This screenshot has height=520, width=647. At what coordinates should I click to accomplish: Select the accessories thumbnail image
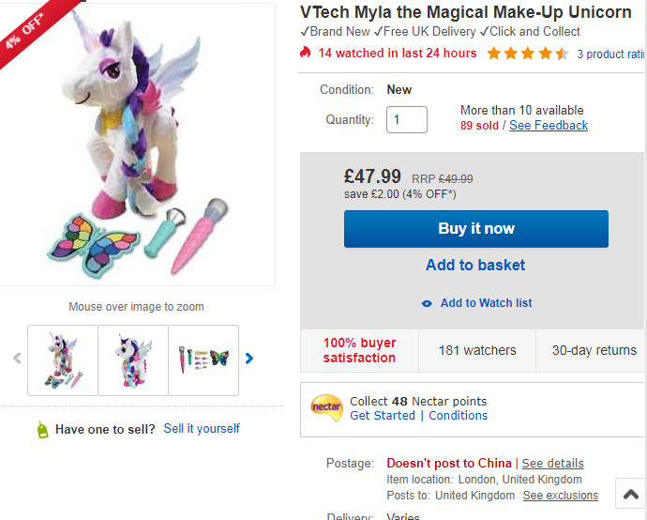(x=203, y=359)
